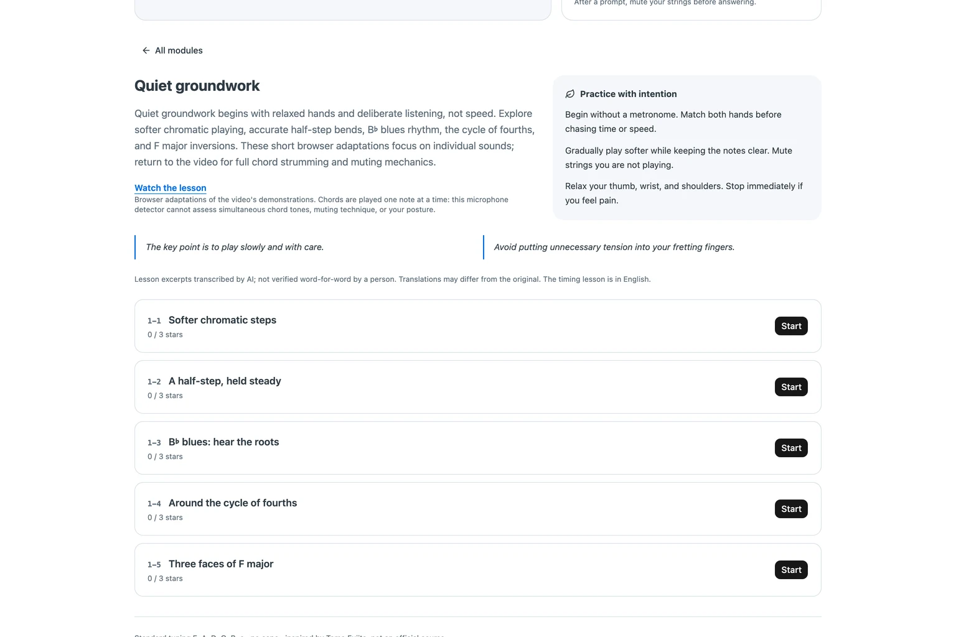Select the A half-step, held steady title

[x=225, y=381]
